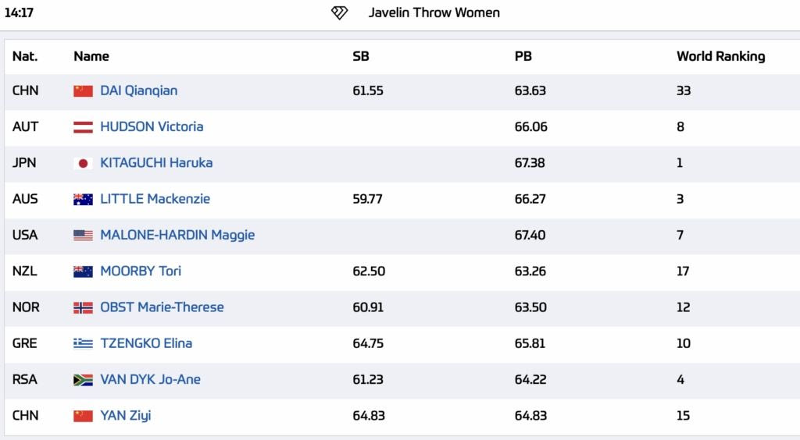800x440 pixels.
Task: Click the Australia flag beside LITTLE Mackenzie
Action: pyautogui.click(x=83, y=199)
